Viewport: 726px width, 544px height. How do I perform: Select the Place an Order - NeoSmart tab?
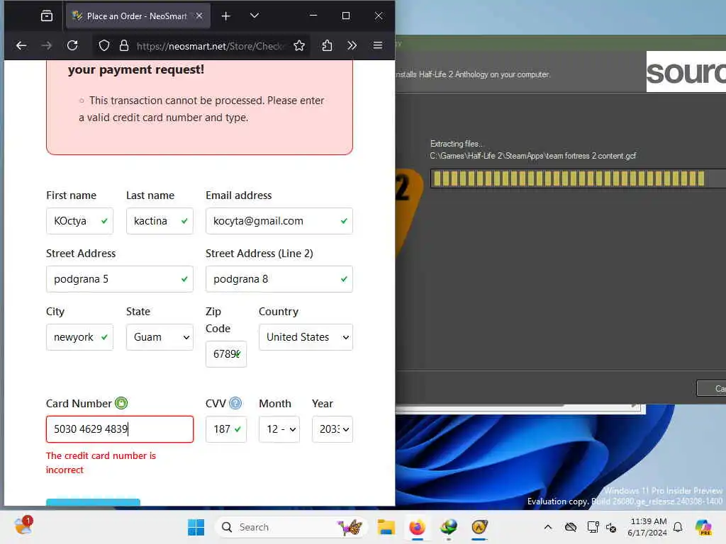(138, 16)
